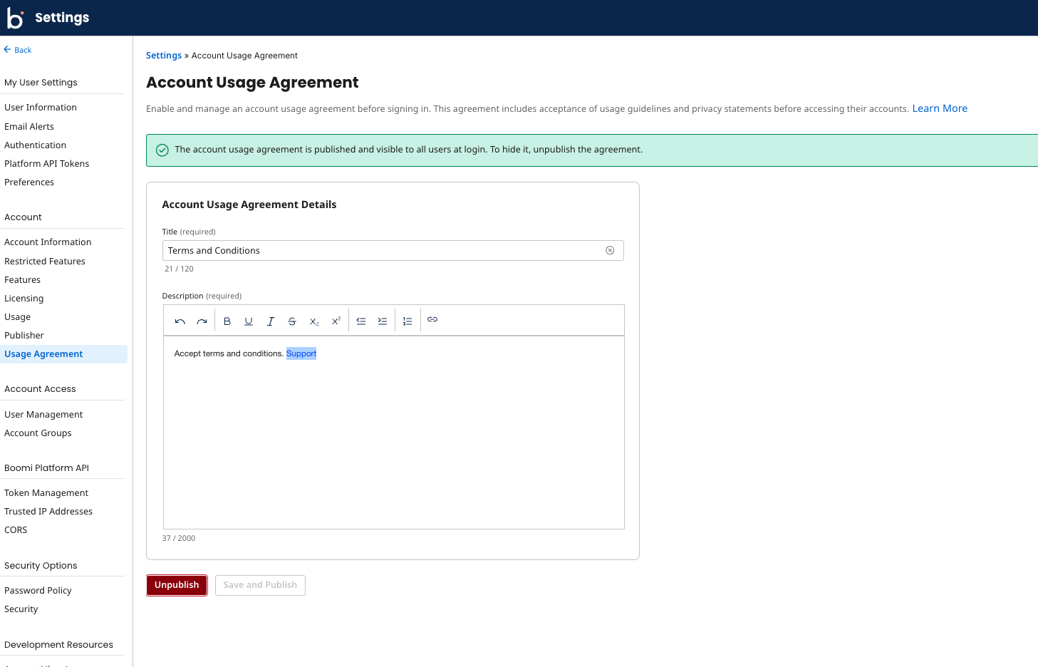Insert a link using the link icon
The image size is (1038, 667).
[432, 319]
